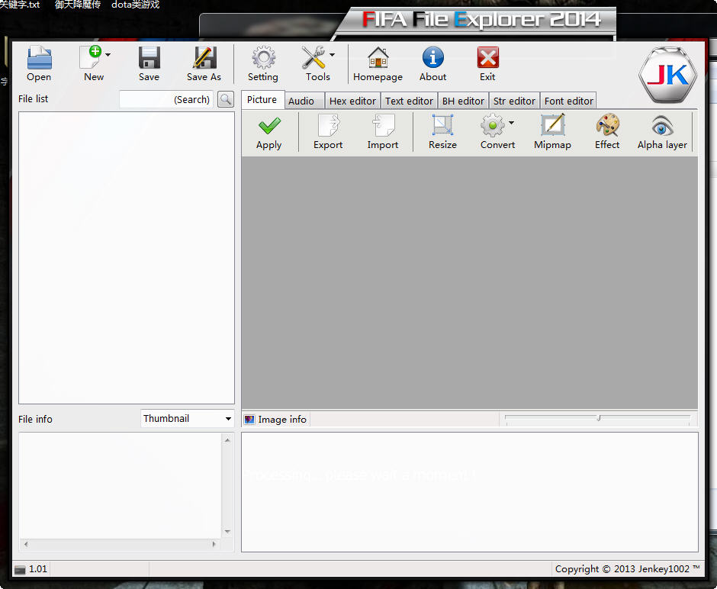Open the Effect palette tool
Image resolution: width=717 pixels, height=589 pixels.
[x=607, y=132]
